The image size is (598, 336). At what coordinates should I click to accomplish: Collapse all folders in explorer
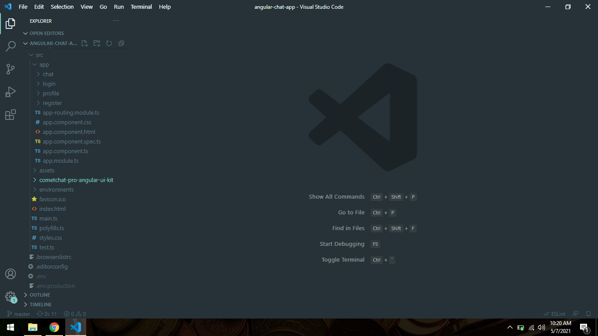(x=121, y=43)
